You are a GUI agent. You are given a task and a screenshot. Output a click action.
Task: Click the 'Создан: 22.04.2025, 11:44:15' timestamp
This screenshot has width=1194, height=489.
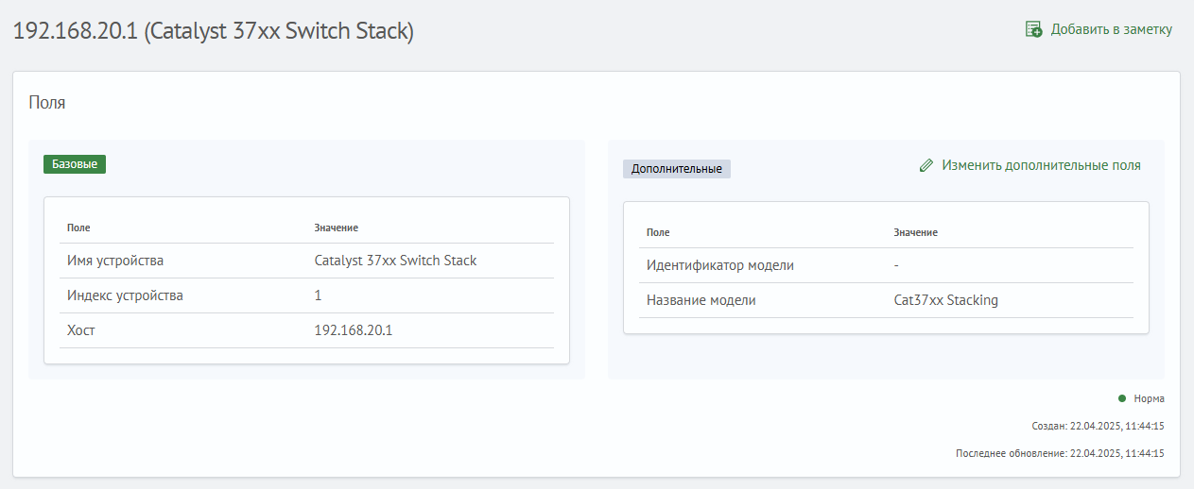1098,426
